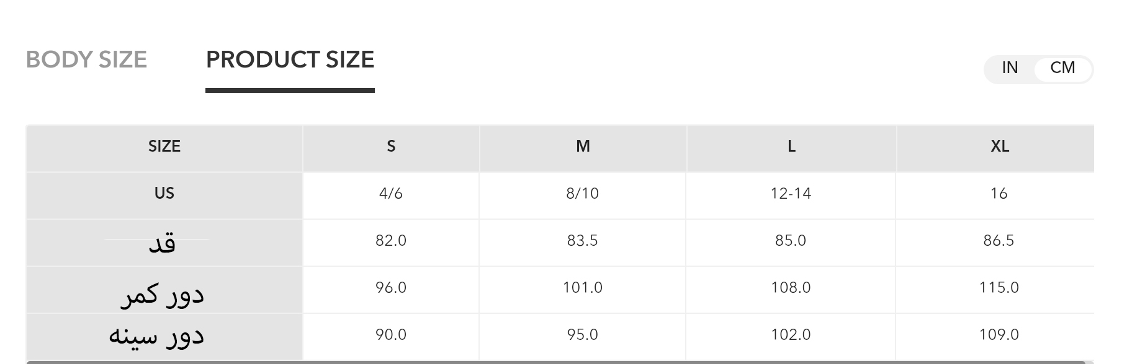The height and width of the screenshot is (364, 1127).
Task: Click the دور کمر row label
Action: [x=162, y=293]
